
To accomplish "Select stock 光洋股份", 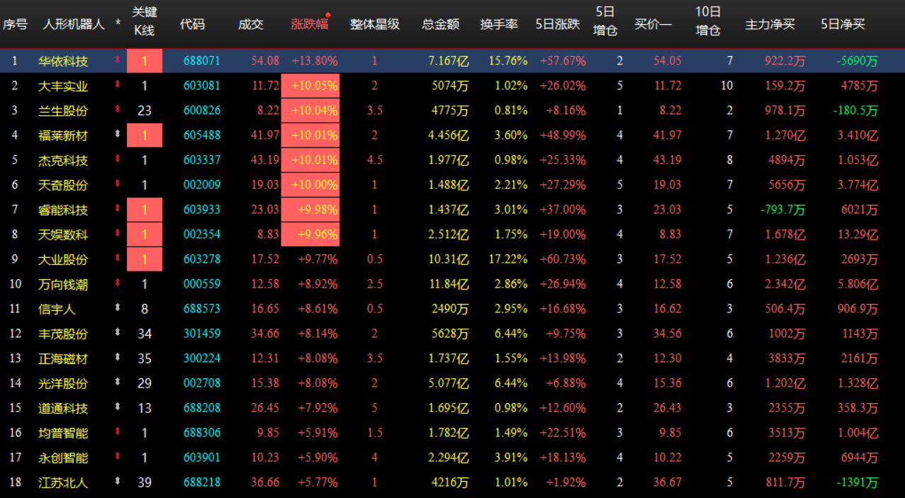I will 63,383.
